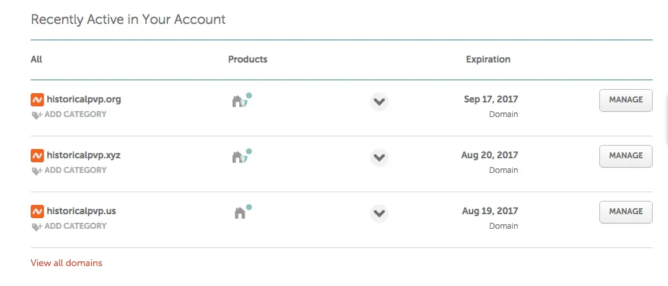Click the Namecheap logo beside historicalpvp.us
This screenshot has width=668, height=286.
[x=37, y=212]
